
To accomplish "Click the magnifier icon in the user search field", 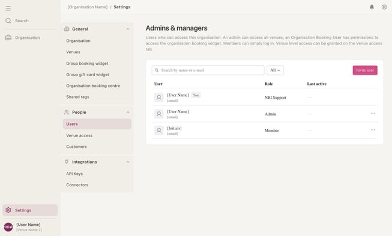I will (x=157, y=70).
